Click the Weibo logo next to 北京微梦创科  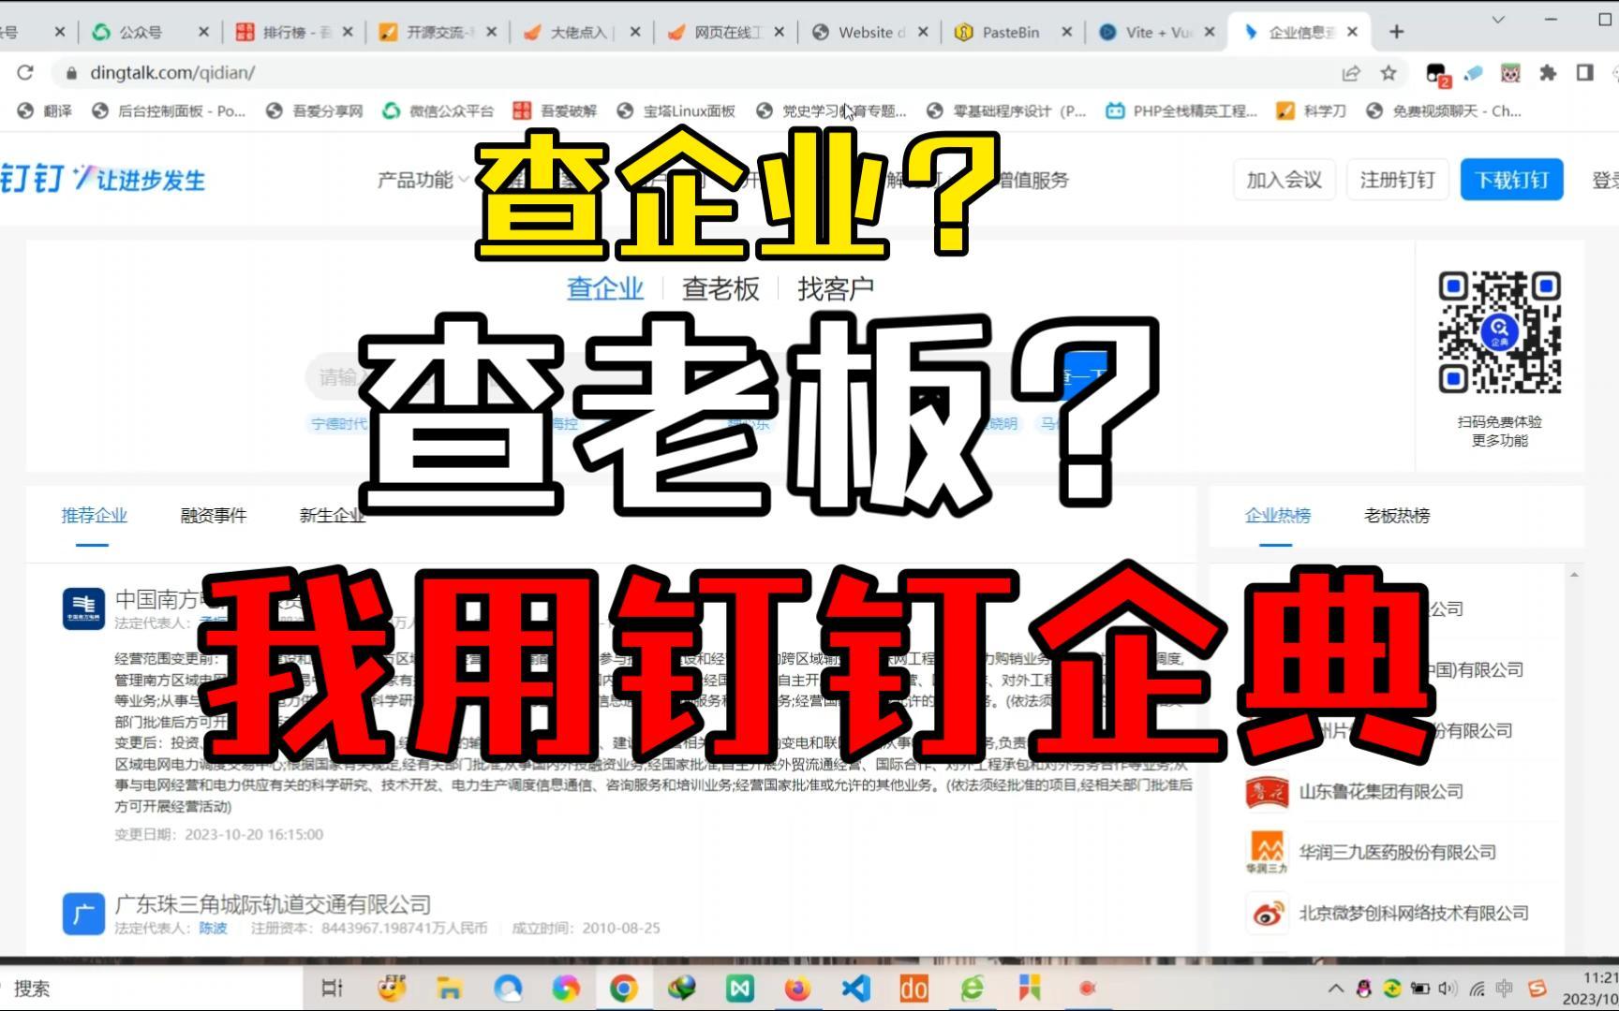[1267, 914]
